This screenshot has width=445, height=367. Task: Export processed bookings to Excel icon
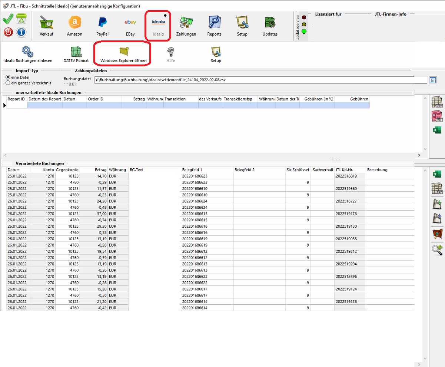tap(438, 175)
